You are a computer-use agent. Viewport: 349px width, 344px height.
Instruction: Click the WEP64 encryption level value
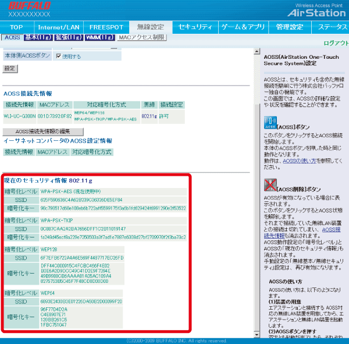click(48, 293)
